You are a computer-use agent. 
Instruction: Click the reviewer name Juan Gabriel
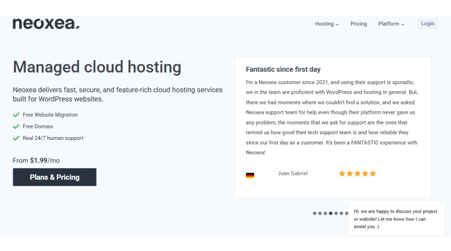(293, 173)
